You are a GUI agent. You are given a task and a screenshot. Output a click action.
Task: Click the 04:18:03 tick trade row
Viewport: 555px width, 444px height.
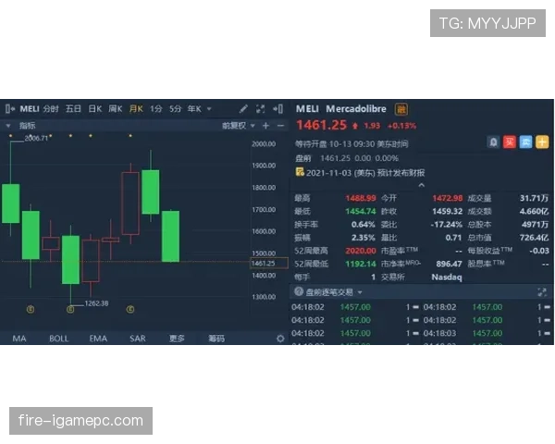[x=487, y=333]
